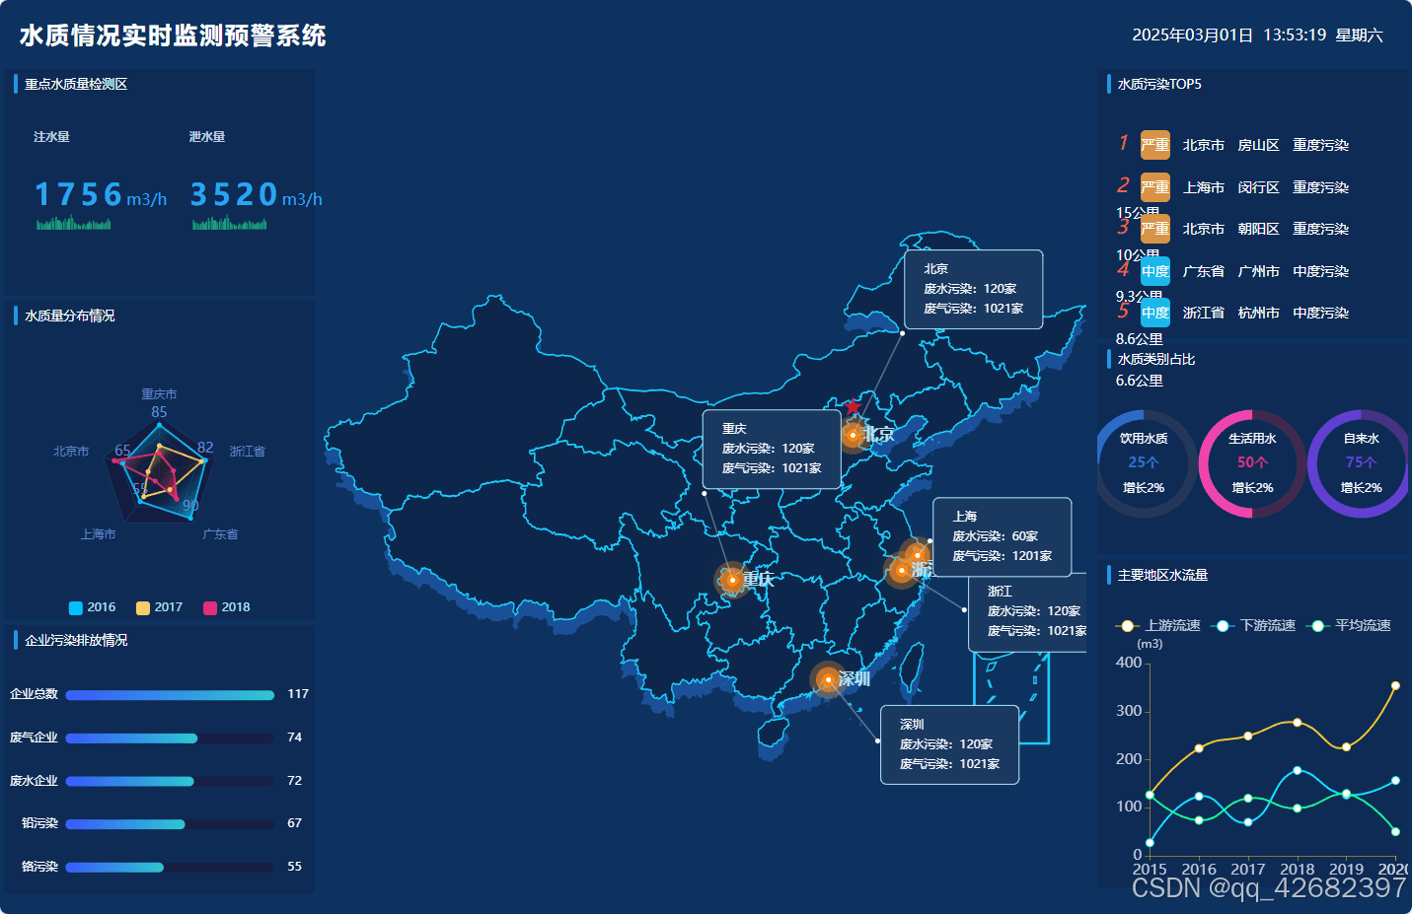Click the 水质量分布情况 panel title

pos(70,316)
